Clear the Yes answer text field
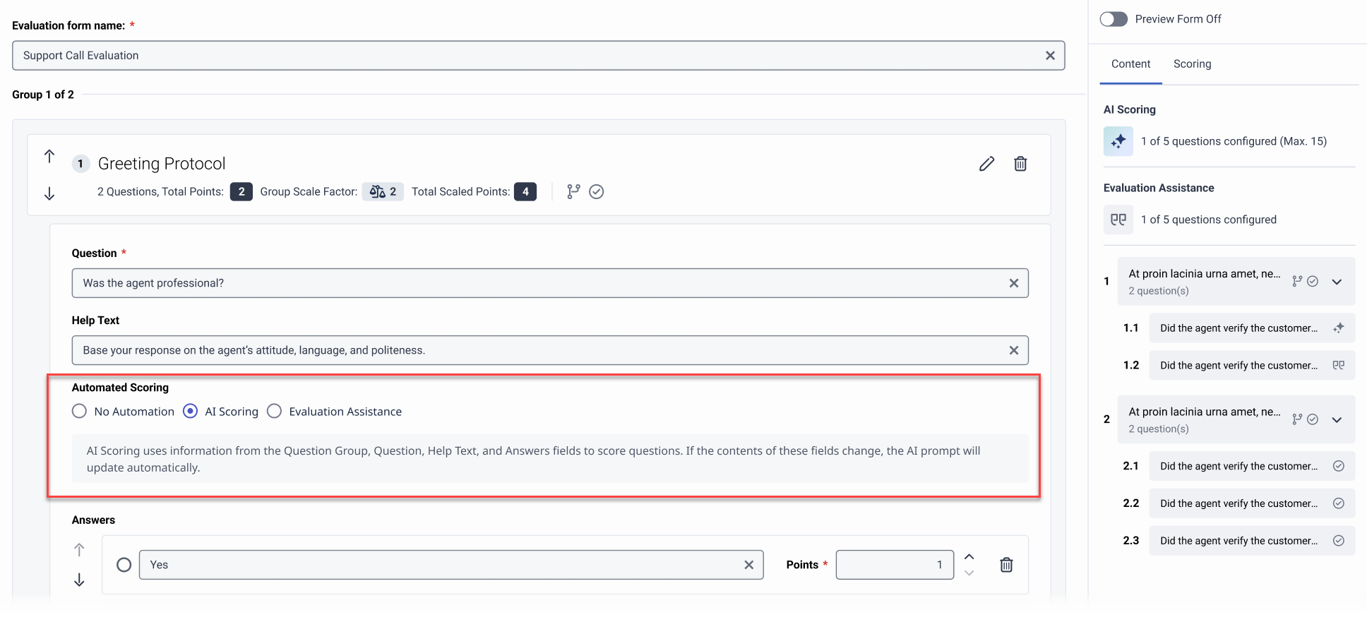1367x622 pixels. click(x=748, y=565)
